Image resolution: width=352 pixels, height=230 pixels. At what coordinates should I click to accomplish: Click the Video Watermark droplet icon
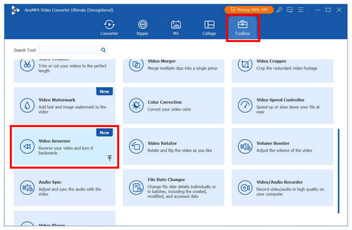(x=27, y=105)
